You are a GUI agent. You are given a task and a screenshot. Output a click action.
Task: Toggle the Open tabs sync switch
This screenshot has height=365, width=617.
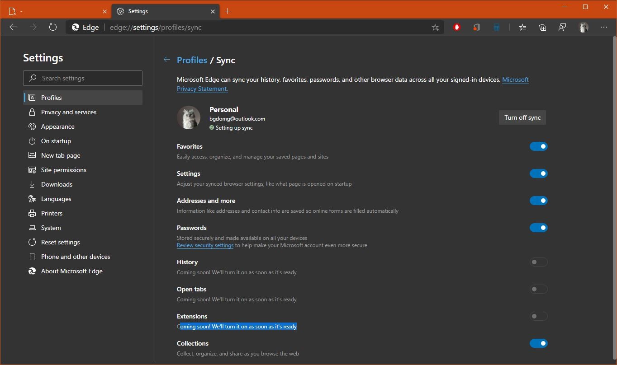[x=539, y=289]
